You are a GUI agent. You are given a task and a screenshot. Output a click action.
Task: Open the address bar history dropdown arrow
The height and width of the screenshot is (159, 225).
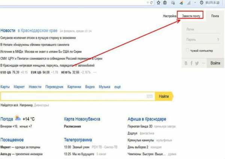[148, 3]
